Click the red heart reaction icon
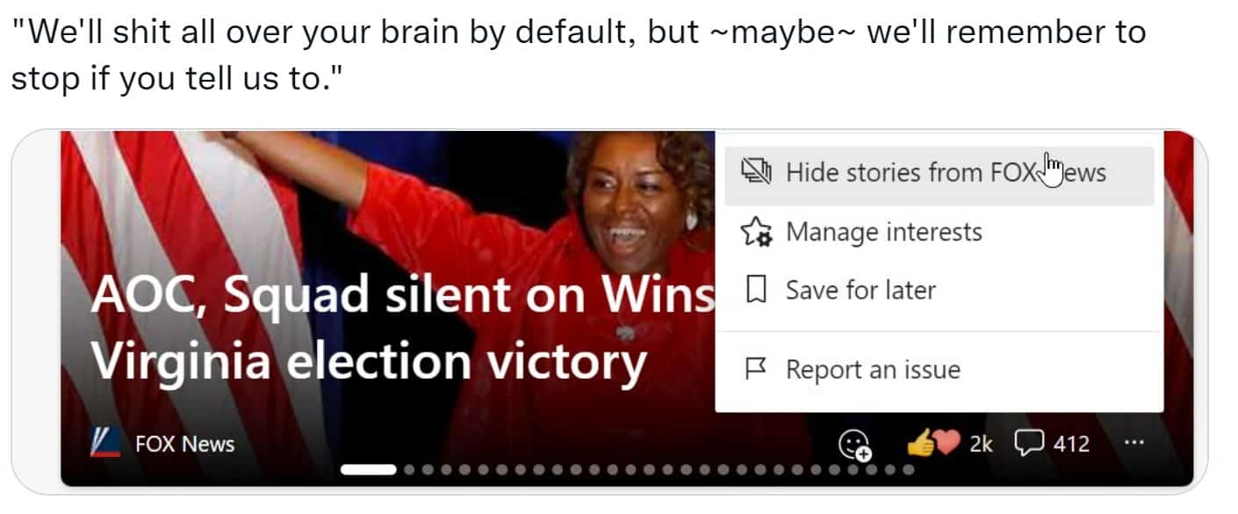Viewport: 1238px width, 514px height. point(947,444)
